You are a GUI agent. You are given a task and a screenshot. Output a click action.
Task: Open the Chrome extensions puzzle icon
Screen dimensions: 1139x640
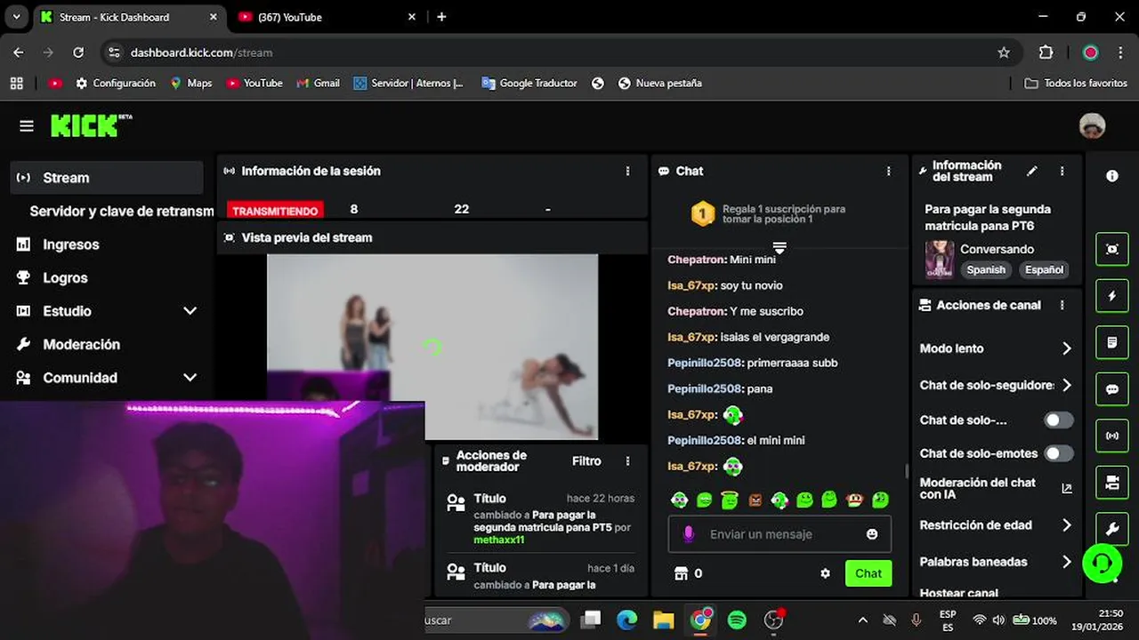[x=1046, y=52]
